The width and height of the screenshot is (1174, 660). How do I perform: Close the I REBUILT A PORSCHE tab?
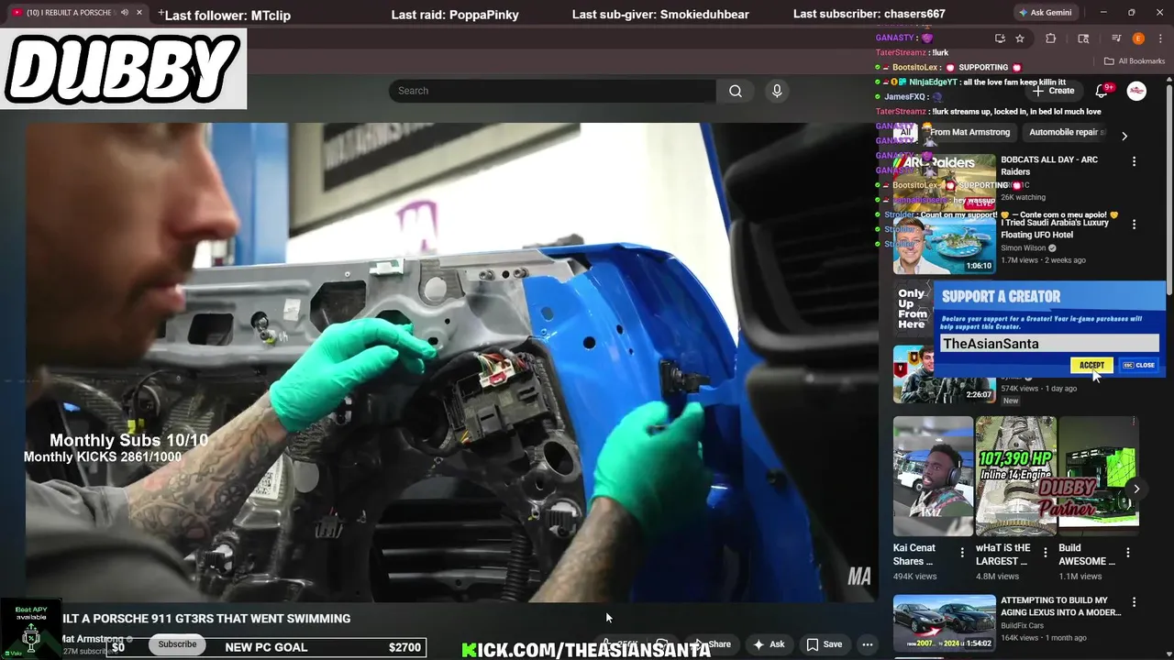click(139, 13)
